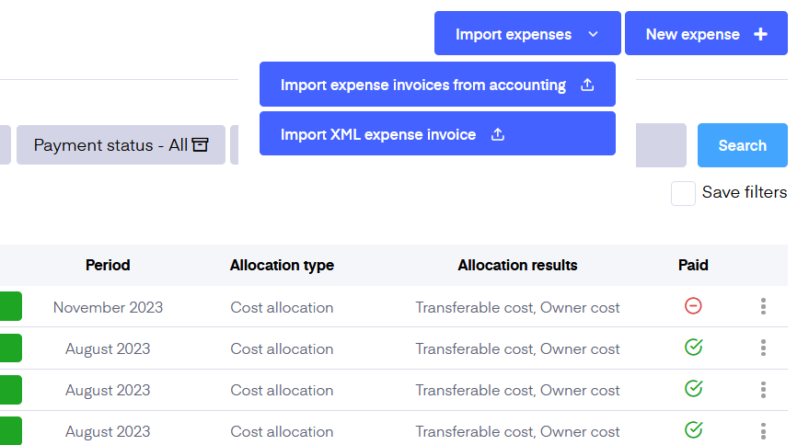
Task: Sort by the Period column header
Action: pyautogui.click(x=108, y=265)
